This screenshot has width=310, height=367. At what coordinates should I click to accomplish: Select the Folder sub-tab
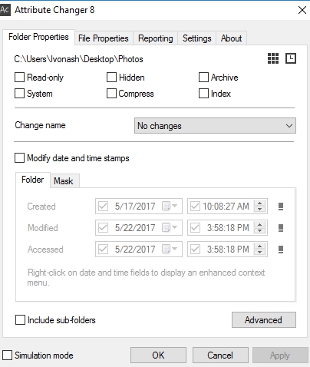[33, 180]
